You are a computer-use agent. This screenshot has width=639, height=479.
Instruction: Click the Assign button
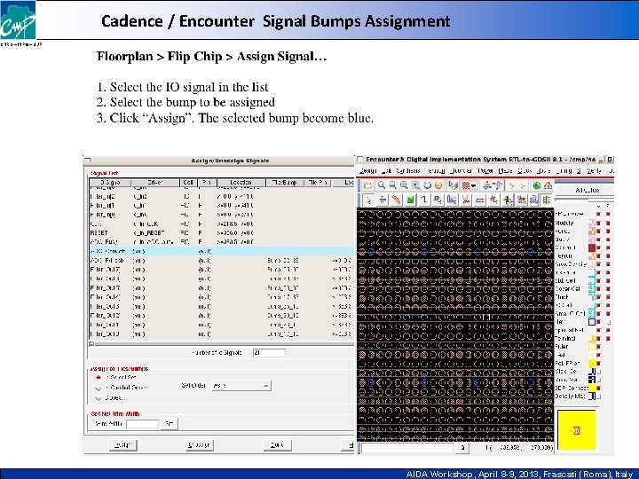[x=122, y=444]
